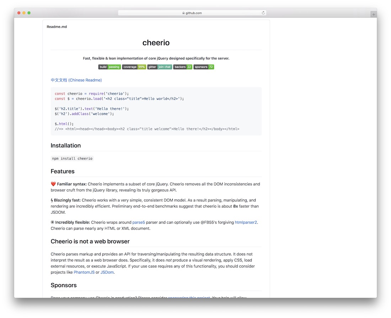Open the coverage 99% badge

pyautogui.click(x=134, y=67)
